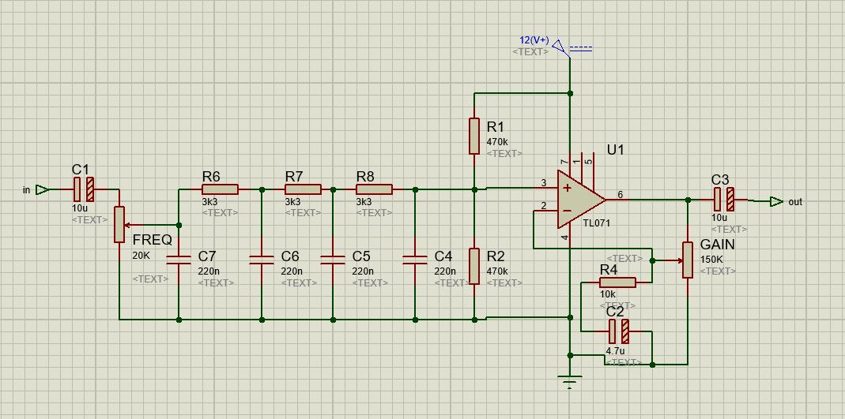Click the GAIN potentiometer body

[688, 260]
